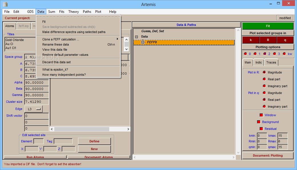297x170 pixels.
Task: Collapse the Data tree node
Action: [x=137, y=37]
